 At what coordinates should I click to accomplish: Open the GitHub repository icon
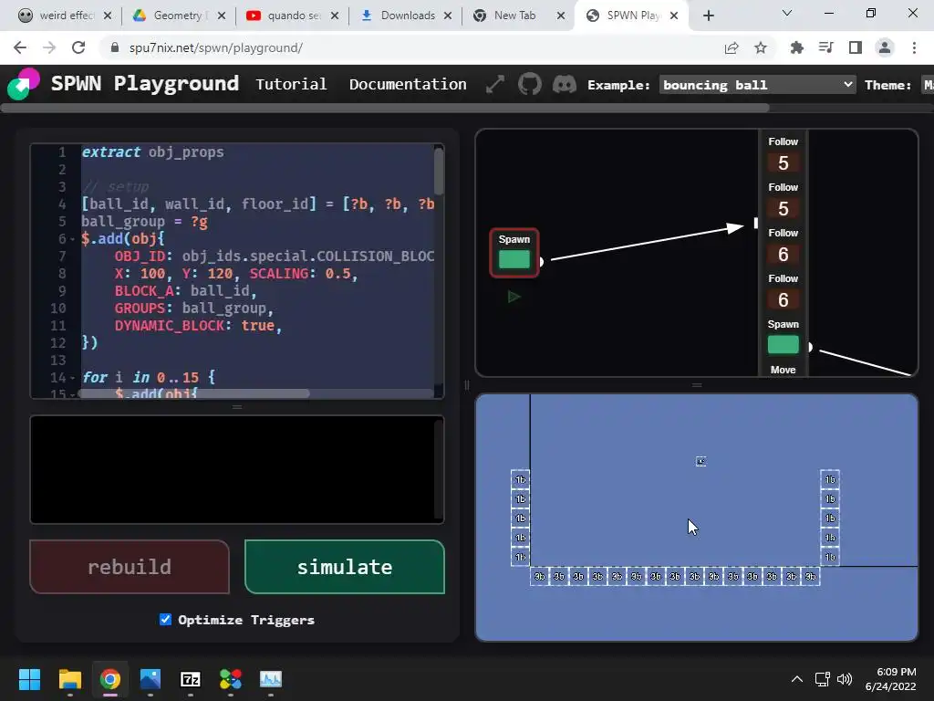pos(530,84)
